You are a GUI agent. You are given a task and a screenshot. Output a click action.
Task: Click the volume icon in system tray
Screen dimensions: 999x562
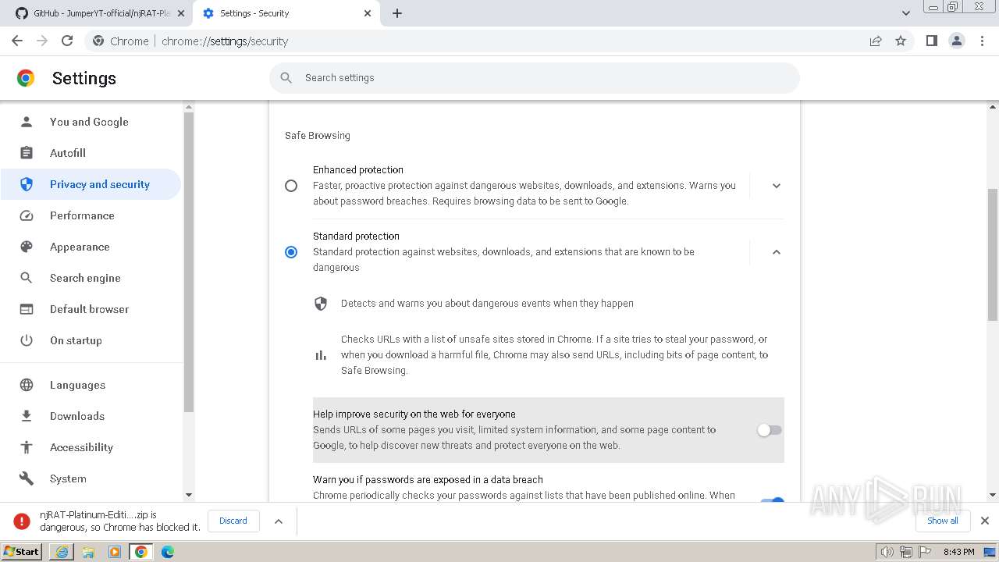[887, 552]
